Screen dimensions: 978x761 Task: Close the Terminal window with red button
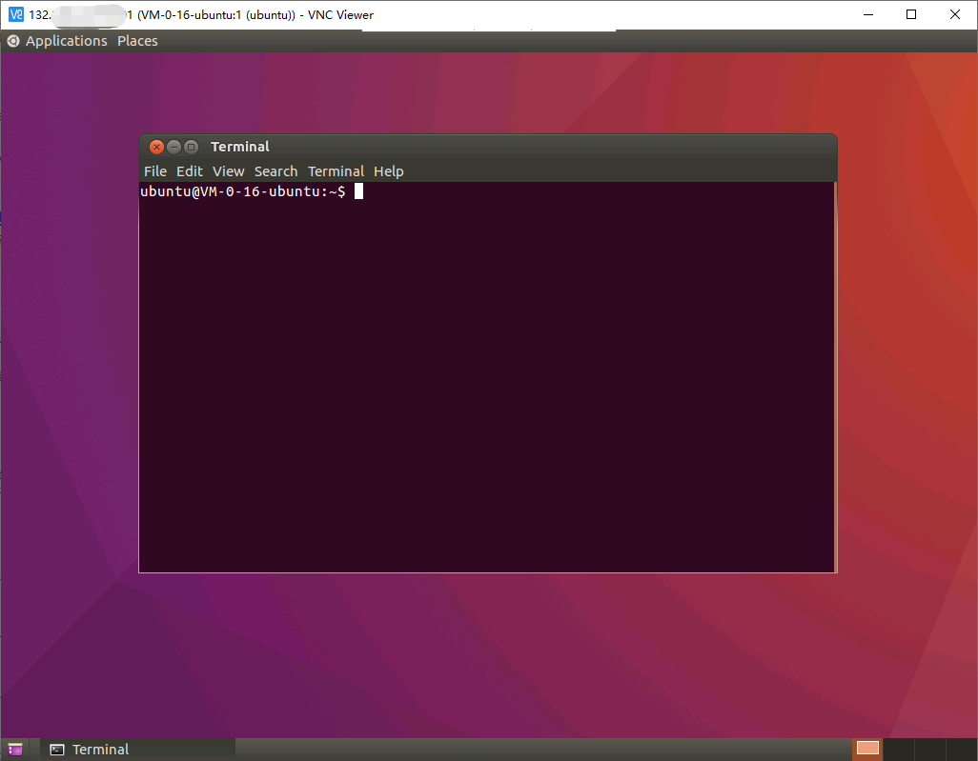pyautogui.click(x=157, y=147)
